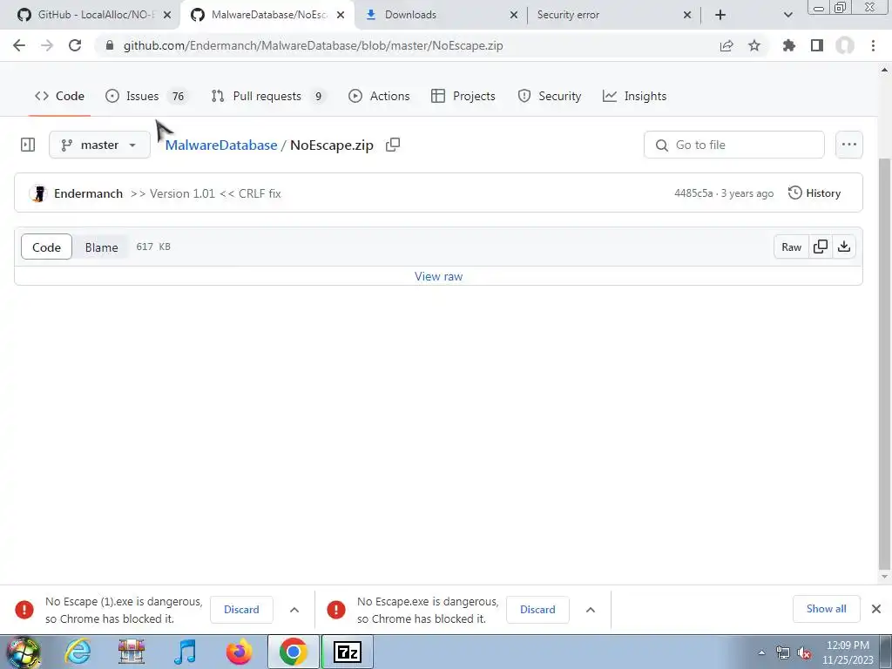Open the Projects tab
This screenshot has width=892, height=669.
[463, 96]
